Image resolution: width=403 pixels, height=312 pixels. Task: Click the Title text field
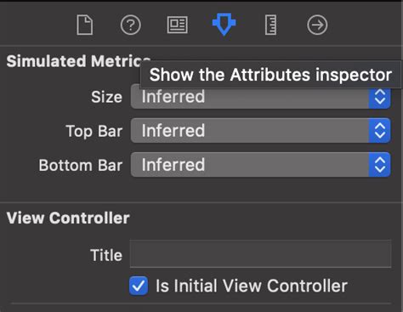click(260, 254)
